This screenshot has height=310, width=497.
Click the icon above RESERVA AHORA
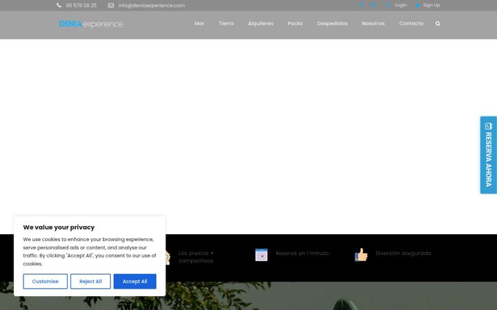point(489,126)
